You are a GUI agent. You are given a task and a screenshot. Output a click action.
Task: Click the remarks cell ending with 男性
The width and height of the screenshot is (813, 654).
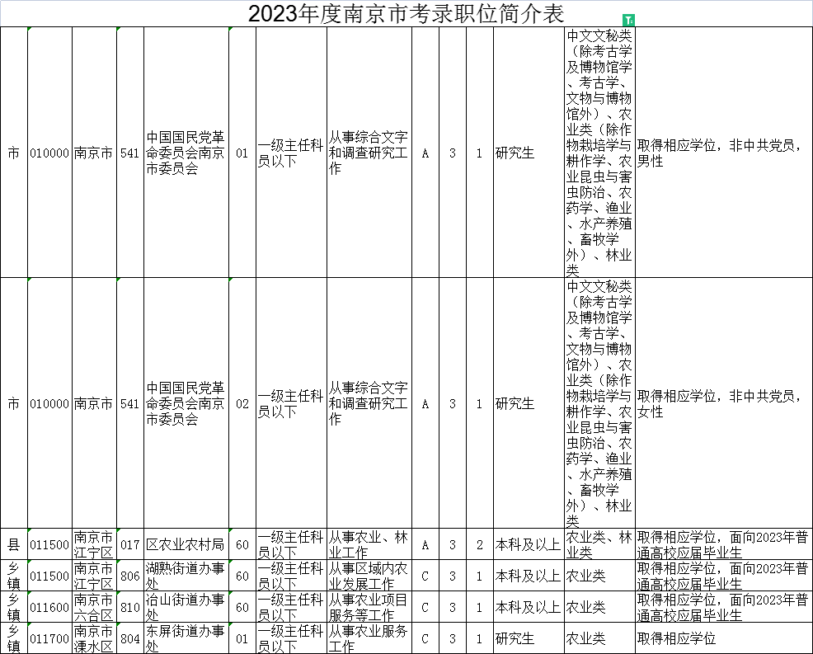(x=723, y=153)
